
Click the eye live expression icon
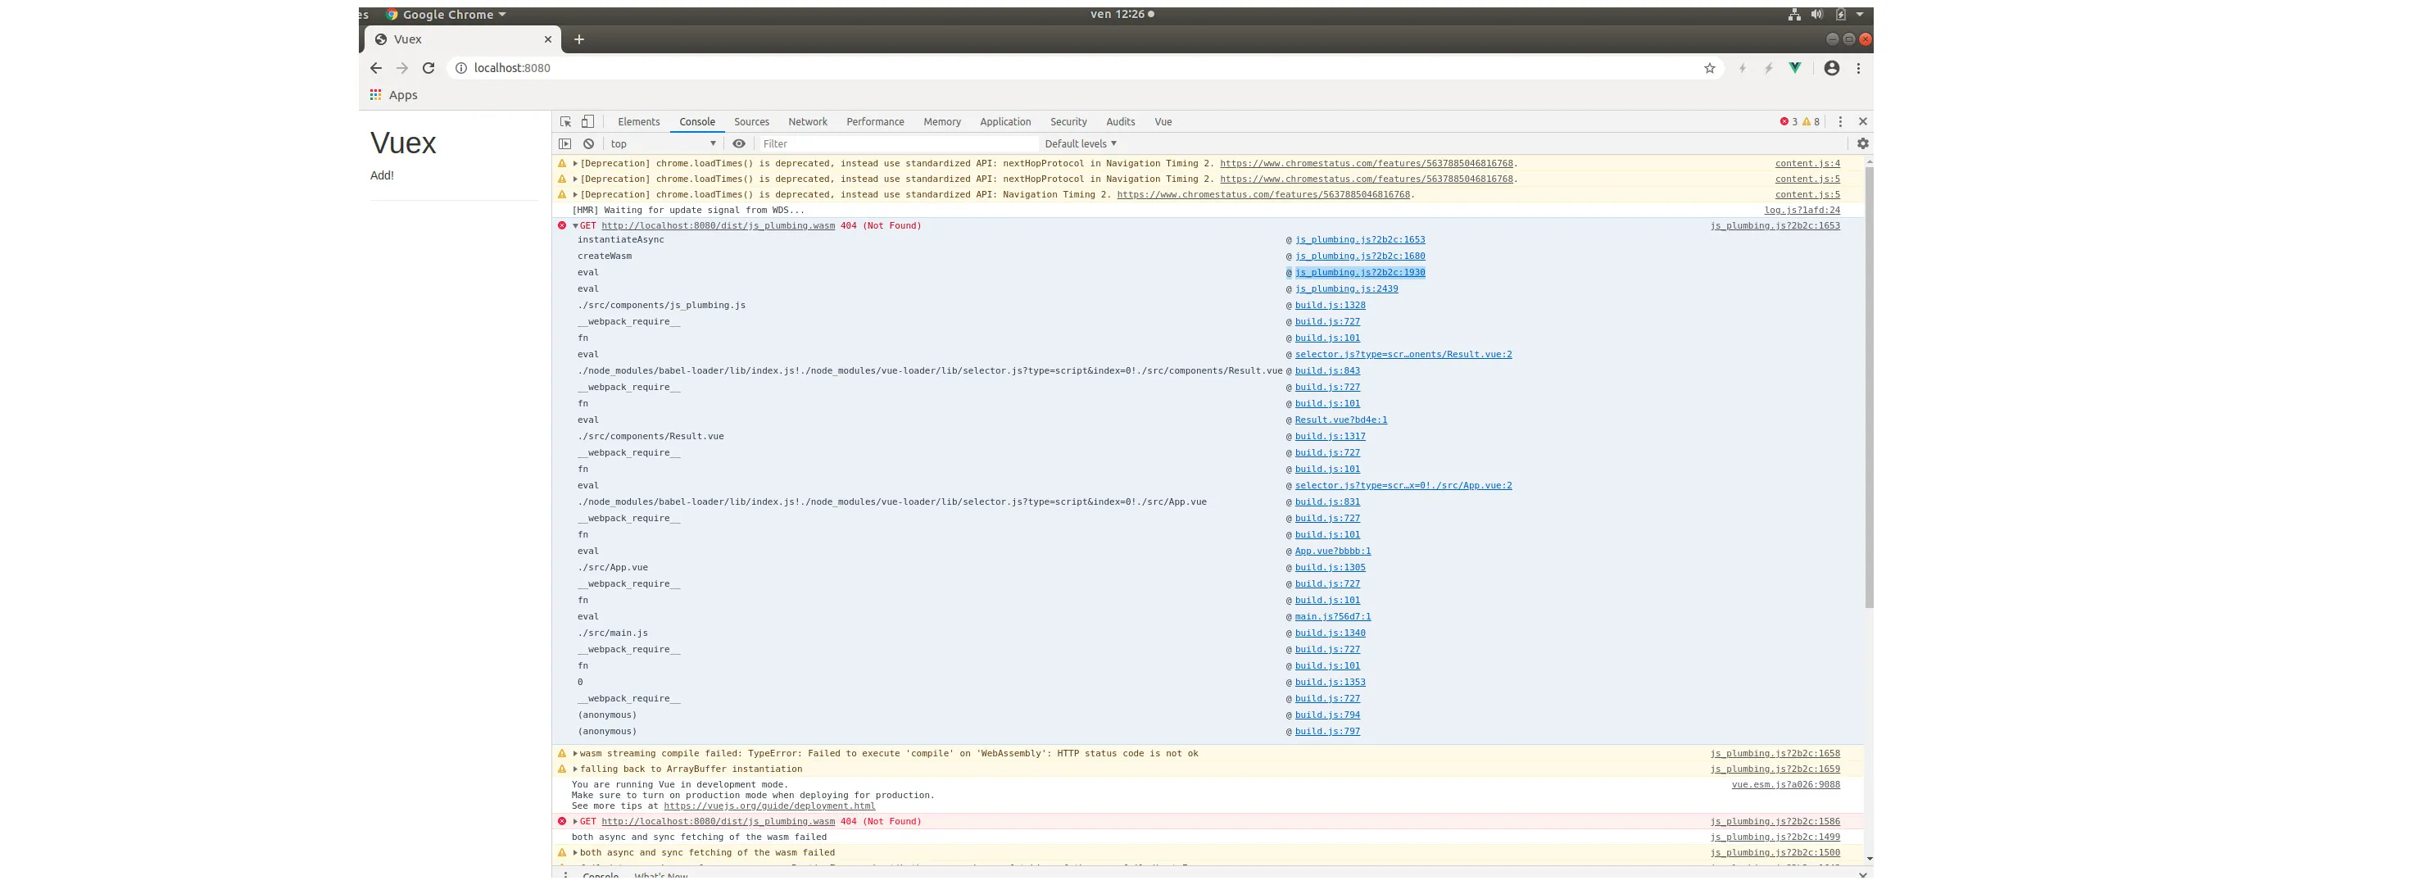pyautogui.click(x=739, y=144)
